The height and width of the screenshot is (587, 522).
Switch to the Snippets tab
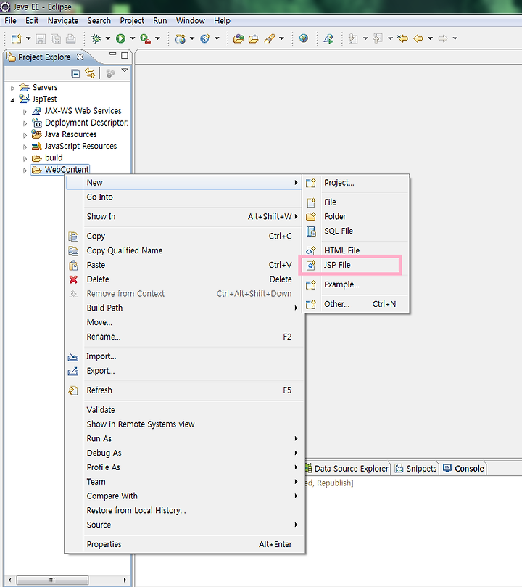coord(415,468)
